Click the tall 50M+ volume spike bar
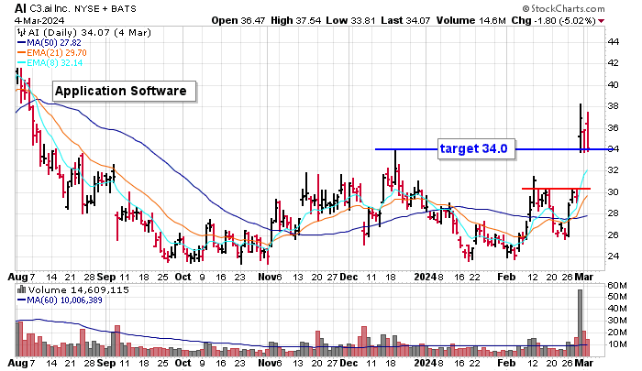This screenshot has height=371, width=642. 580,323
